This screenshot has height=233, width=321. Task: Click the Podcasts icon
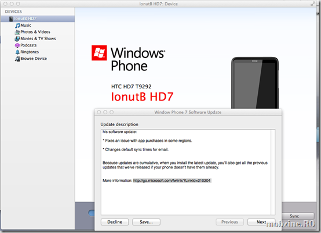pos(17,45)
